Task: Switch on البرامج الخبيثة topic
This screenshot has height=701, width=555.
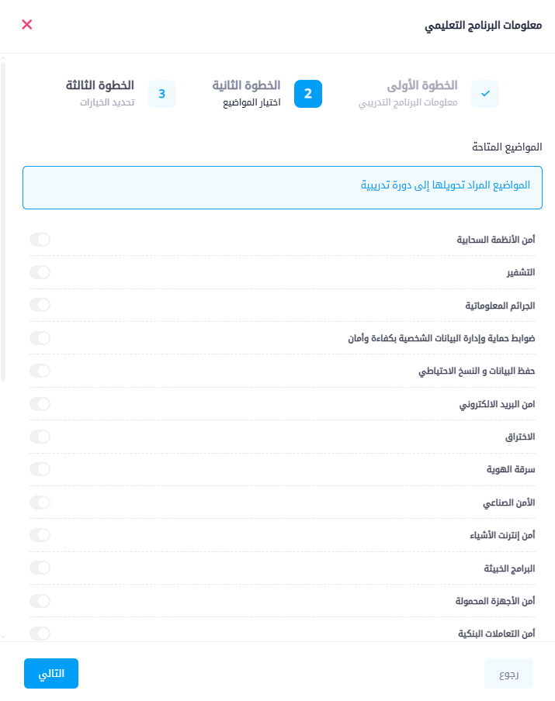Action: pos(40,568)
